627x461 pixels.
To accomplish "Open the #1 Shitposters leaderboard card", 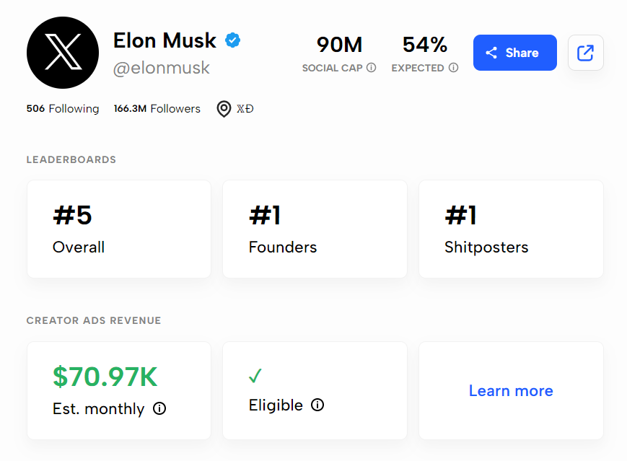I will (511, 229).
